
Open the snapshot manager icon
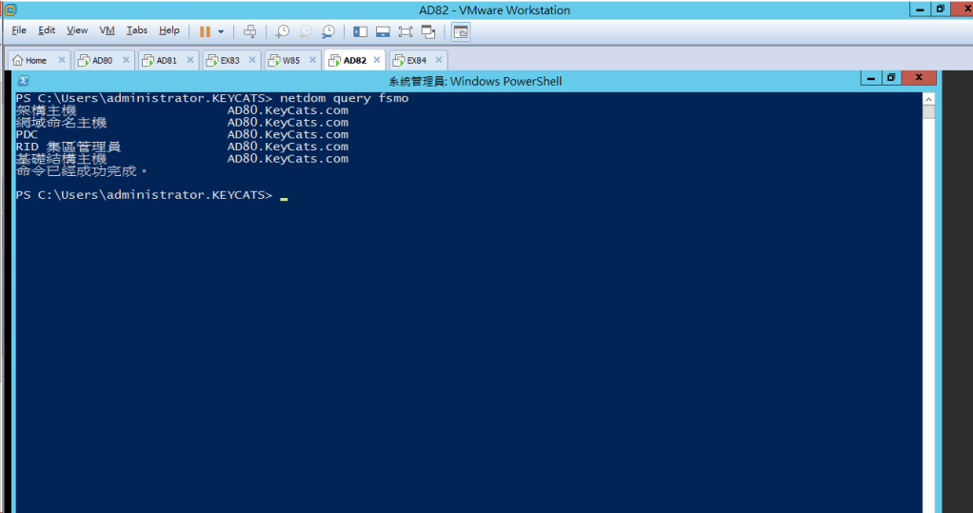[x=328, y=31]
